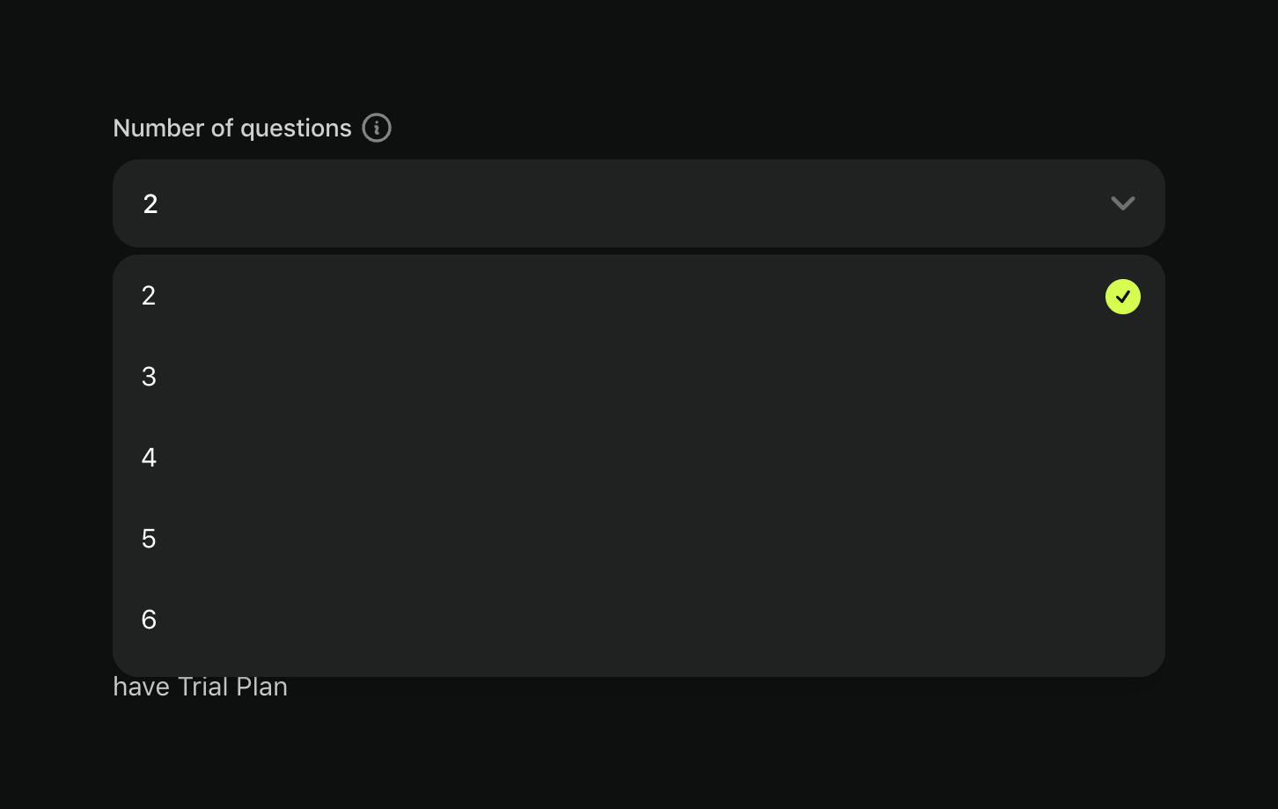Screen dimensions: 1278x809
Task: Select option 3 from the list
Action: 149,377
